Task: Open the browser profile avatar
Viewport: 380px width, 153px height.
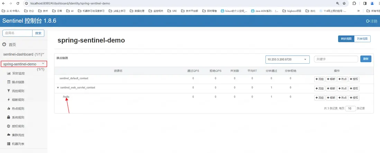Action: pyautogui.click(x=372, y=3)
